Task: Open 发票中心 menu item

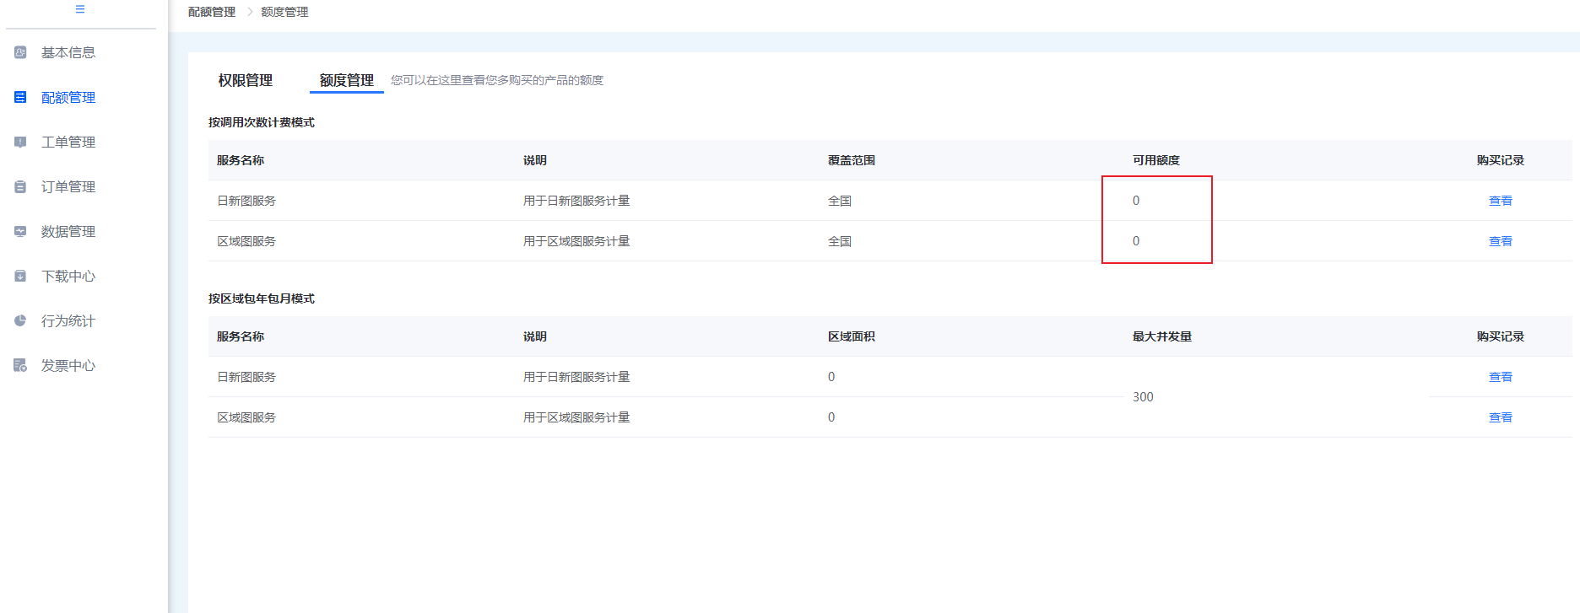Action: [68, 365]
